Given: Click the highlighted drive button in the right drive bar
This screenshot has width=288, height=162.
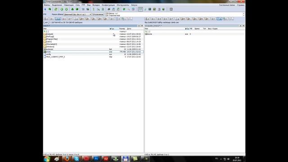Looking at the screenshot, I should point(219,19).
